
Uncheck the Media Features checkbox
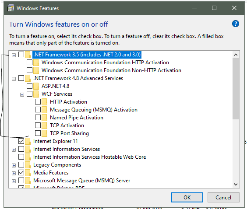21,172
